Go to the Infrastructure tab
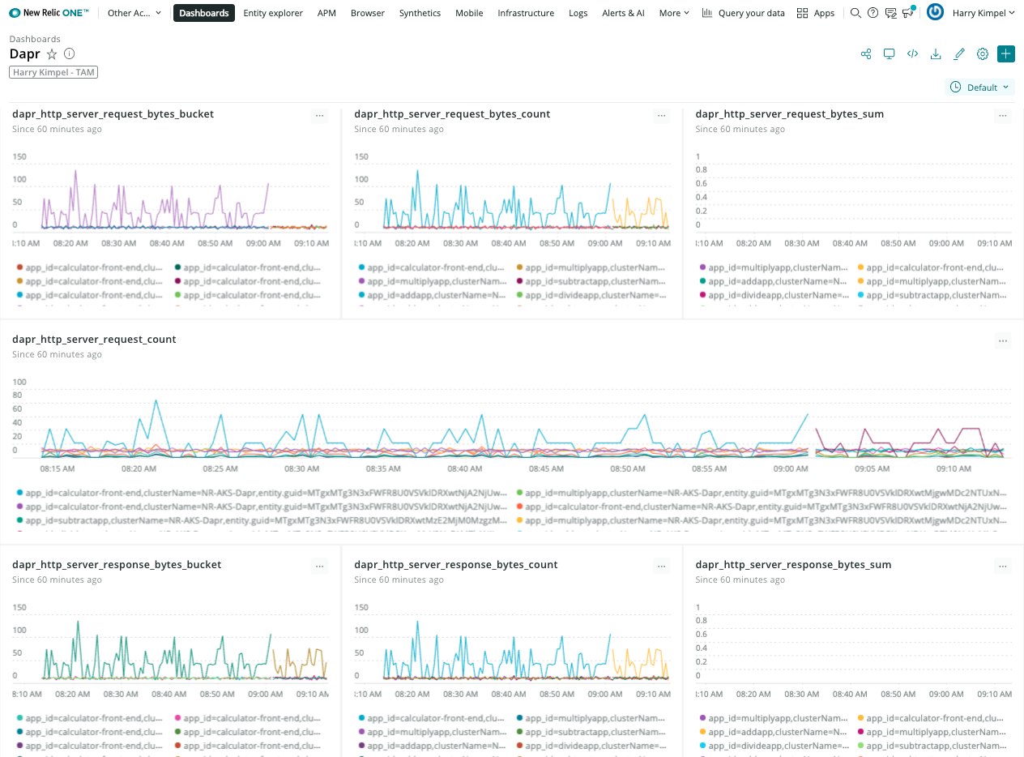This screenshot has width=1024, height=757. tap(526, 13)
